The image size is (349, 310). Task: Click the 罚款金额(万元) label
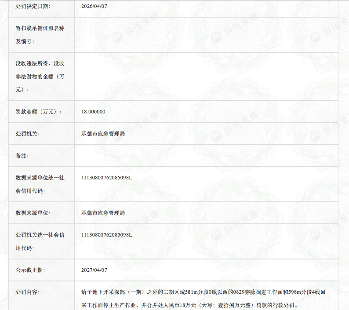click(39, 112)
